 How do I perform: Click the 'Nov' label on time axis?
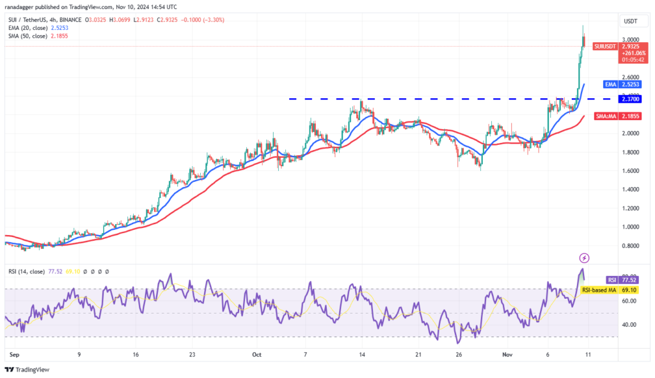[506, 353]
